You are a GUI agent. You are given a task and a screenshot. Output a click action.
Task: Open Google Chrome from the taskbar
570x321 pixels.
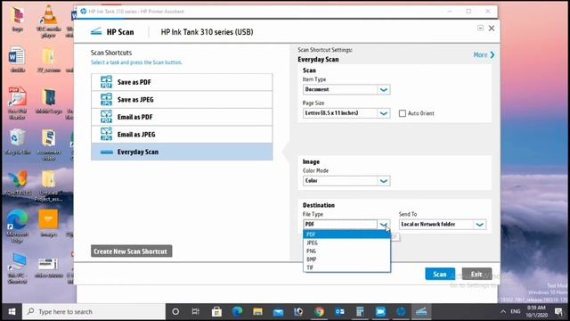[319, 312]
